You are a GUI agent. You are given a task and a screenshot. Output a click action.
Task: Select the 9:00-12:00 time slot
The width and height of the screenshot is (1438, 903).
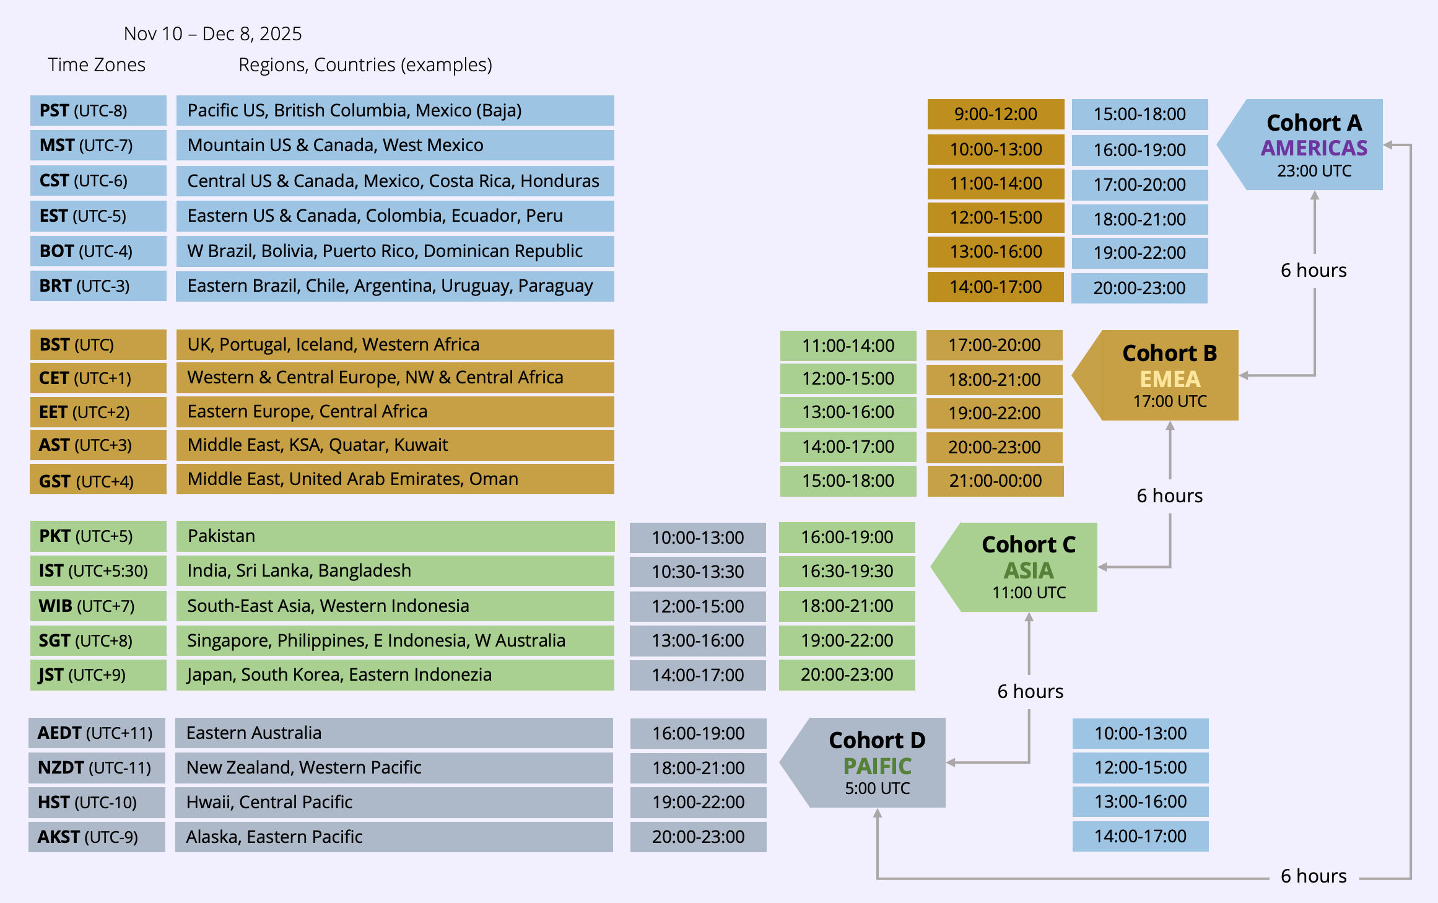click(x=995, y=114)
